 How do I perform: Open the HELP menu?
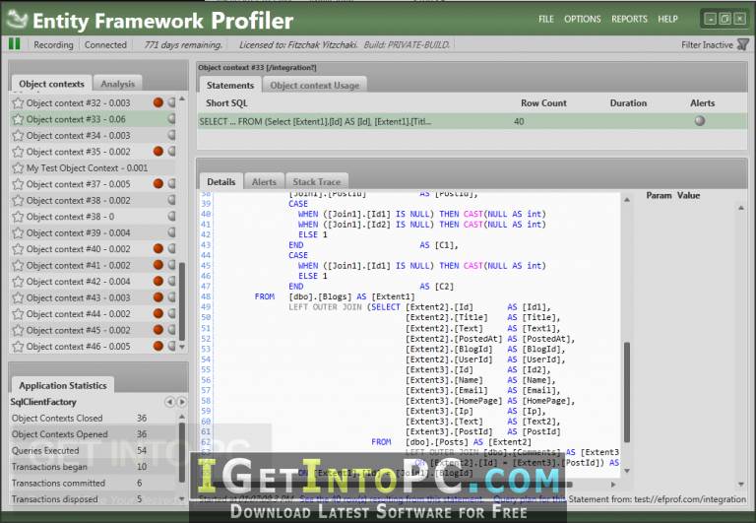click(667, 20)
